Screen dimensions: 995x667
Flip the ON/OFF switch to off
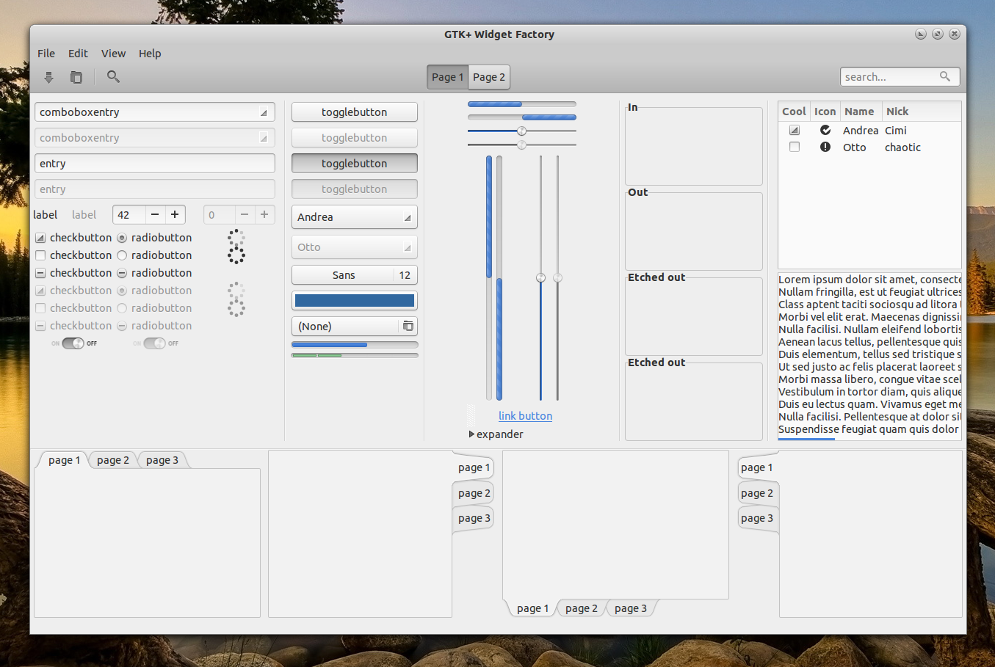(71, 343)
